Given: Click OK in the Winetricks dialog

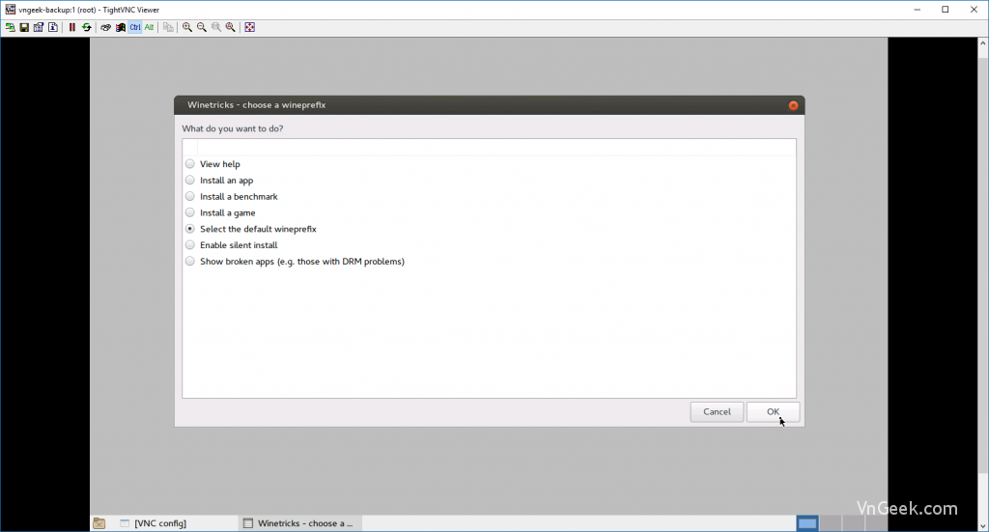Looking at the screenshot, I should click(x=773, y=411).
